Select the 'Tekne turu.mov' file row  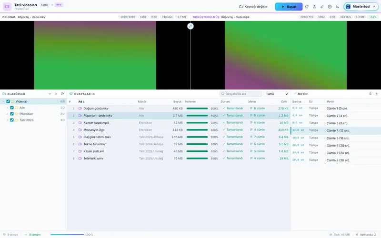(x=179, y=144)
